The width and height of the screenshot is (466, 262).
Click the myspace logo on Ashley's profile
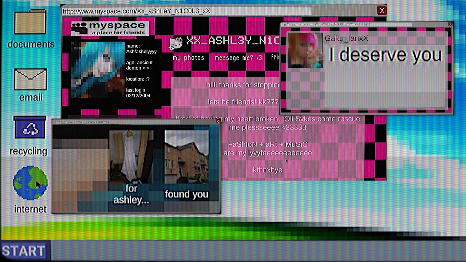pos(109,28)
